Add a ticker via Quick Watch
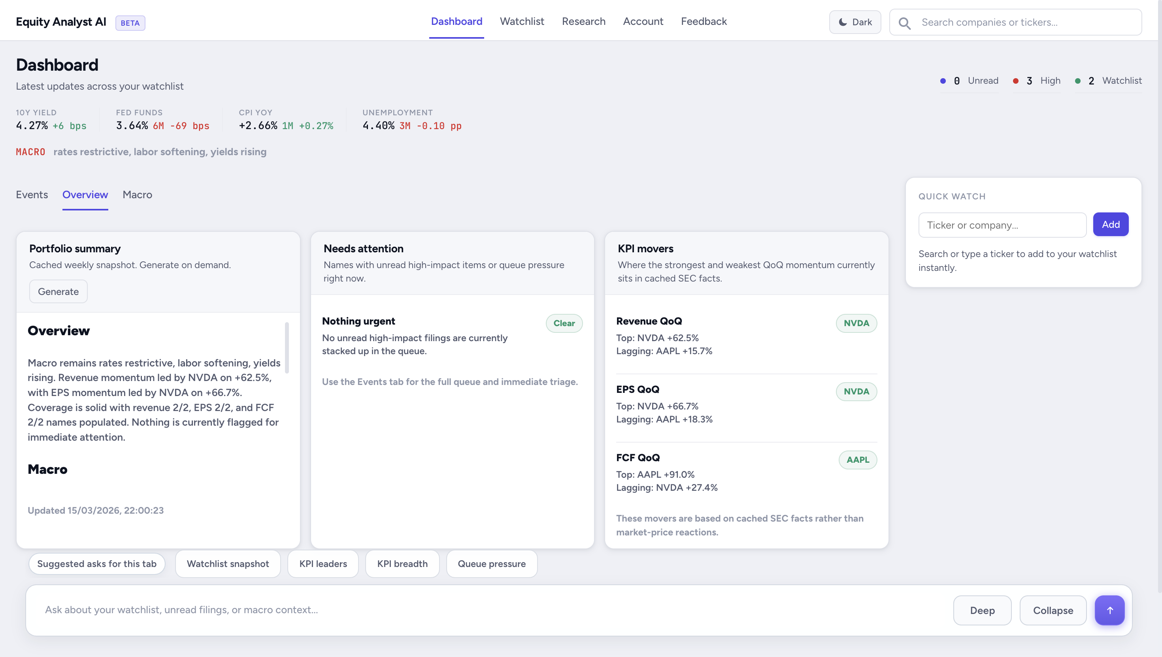The width and height of the screenshot is (1162, 657). (x=1111, y=224)
